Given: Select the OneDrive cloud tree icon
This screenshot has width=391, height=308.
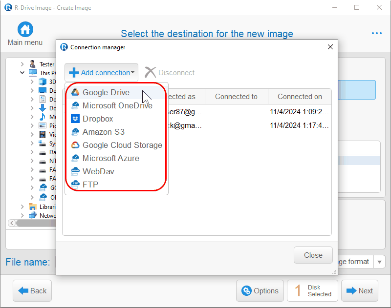Looking at the screenshot, I should pyautogui.click(x=43, y=197).
